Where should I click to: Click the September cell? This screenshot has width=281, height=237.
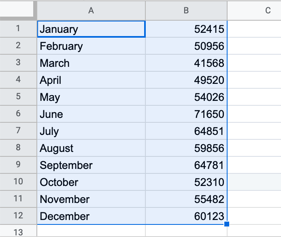[x=91, y=165]
